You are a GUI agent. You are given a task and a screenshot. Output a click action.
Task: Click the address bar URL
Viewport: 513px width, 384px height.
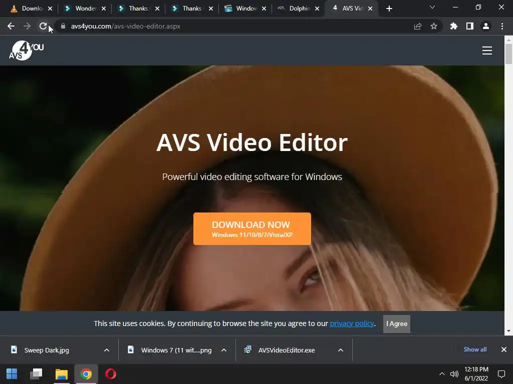[126, 26]
